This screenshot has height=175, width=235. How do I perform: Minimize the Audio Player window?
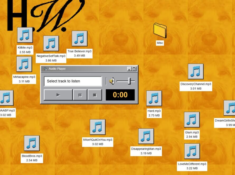point(129,69)
